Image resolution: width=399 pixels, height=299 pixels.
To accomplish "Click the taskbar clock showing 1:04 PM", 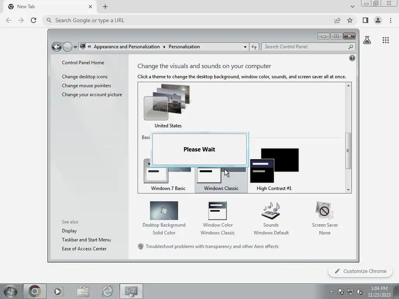I will 379,292.
